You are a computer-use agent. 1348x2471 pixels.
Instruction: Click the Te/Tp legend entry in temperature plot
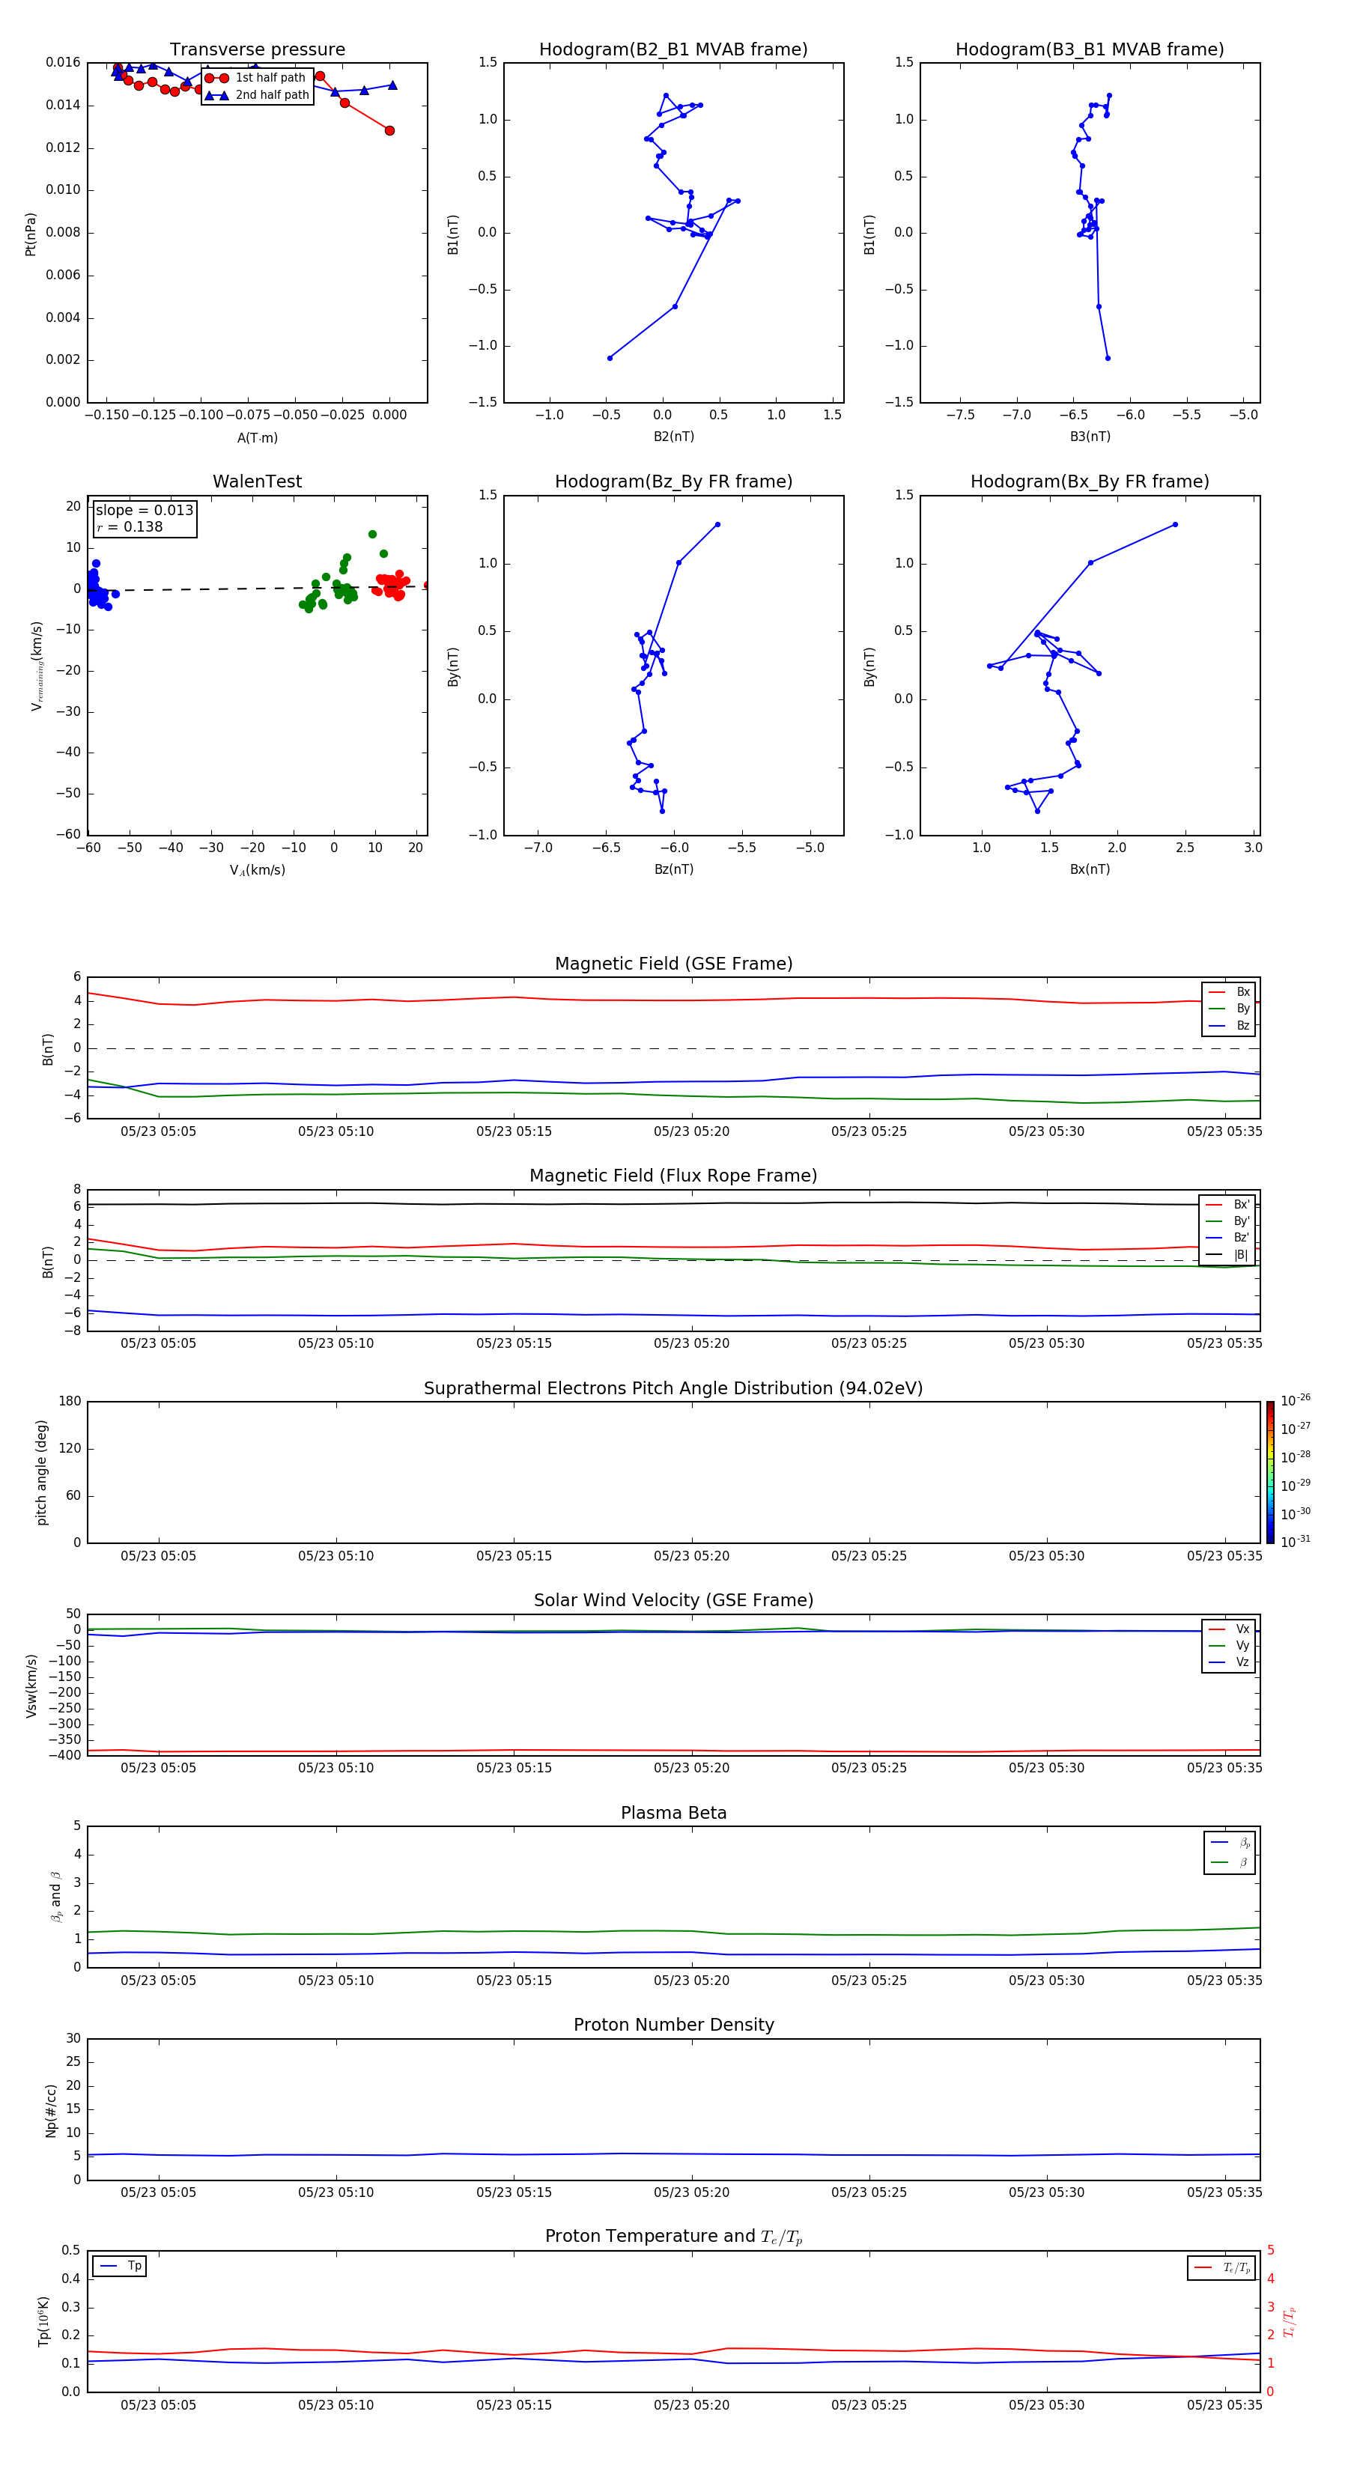click(1222, 2269)
